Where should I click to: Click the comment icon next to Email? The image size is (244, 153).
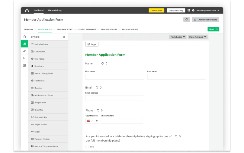pos(97,88)
